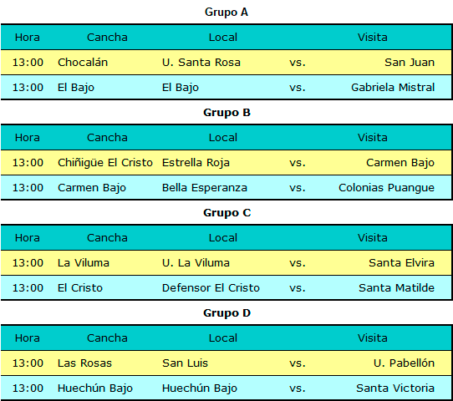Select the Chocalán field cell
453x401 pixels.
click(83, 63)
